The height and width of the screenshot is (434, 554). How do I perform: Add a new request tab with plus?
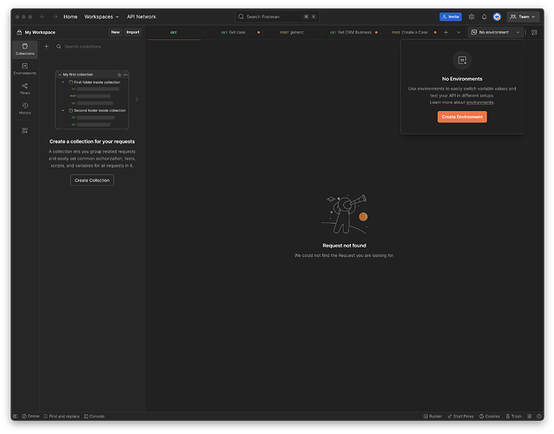point(445,32)
